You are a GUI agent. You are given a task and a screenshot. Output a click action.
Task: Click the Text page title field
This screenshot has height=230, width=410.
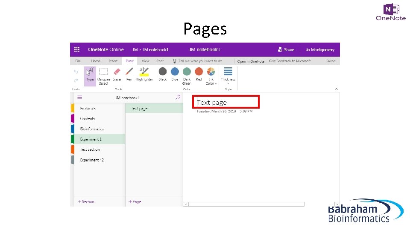(x=226, y=102)
